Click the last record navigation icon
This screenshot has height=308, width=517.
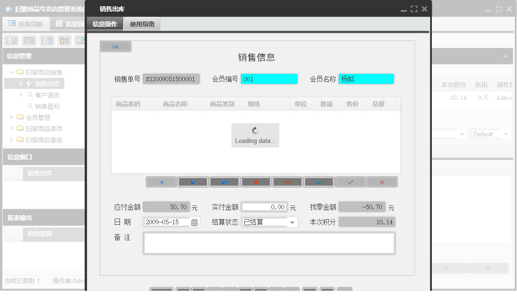(224, 182)
